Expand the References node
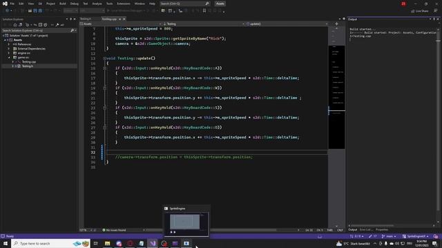442x248 pixels. (x=9, y=44)
